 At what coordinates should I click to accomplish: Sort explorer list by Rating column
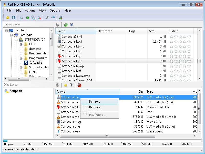[181, 31]
